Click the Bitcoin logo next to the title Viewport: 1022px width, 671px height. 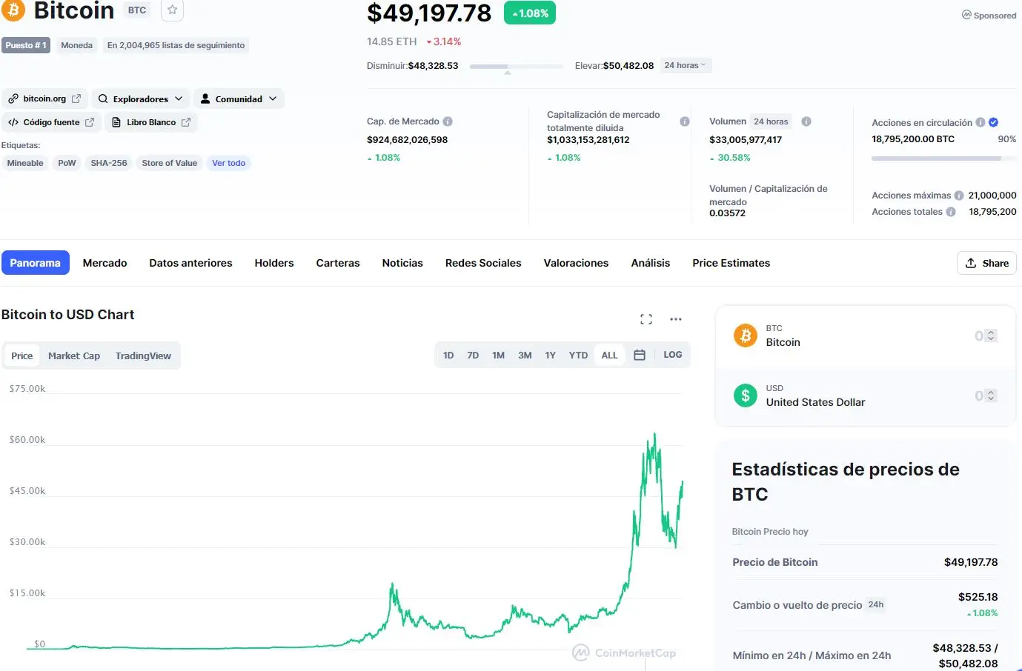(13, 10)
